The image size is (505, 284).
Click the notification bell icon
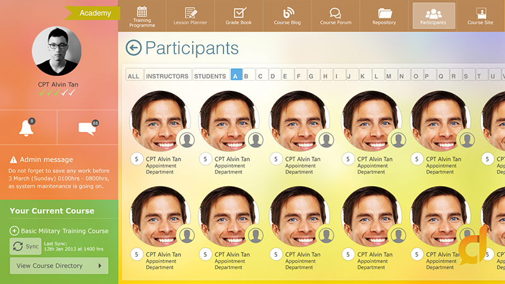(x=27, y=128)
